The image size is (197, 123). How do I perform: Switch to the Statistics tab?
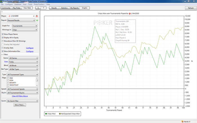(x=64, y=8)
